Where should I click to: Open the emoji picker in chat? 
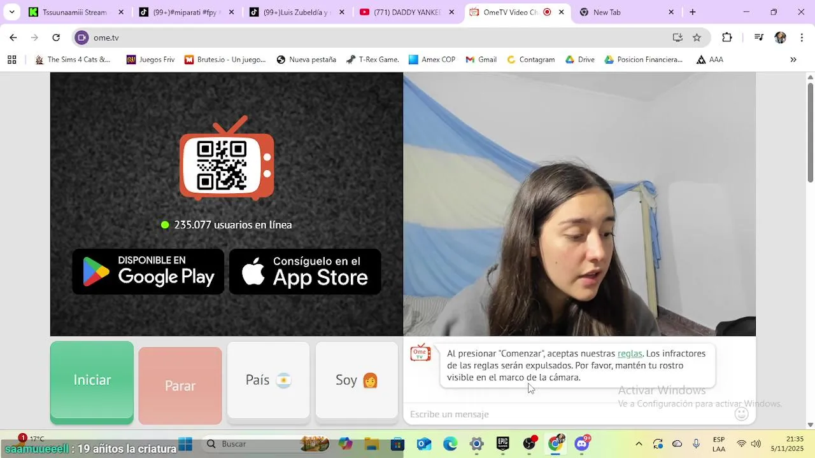741,414
